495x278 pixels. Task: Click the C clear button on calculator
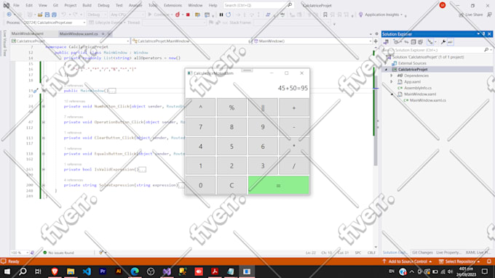click(231, 185)
